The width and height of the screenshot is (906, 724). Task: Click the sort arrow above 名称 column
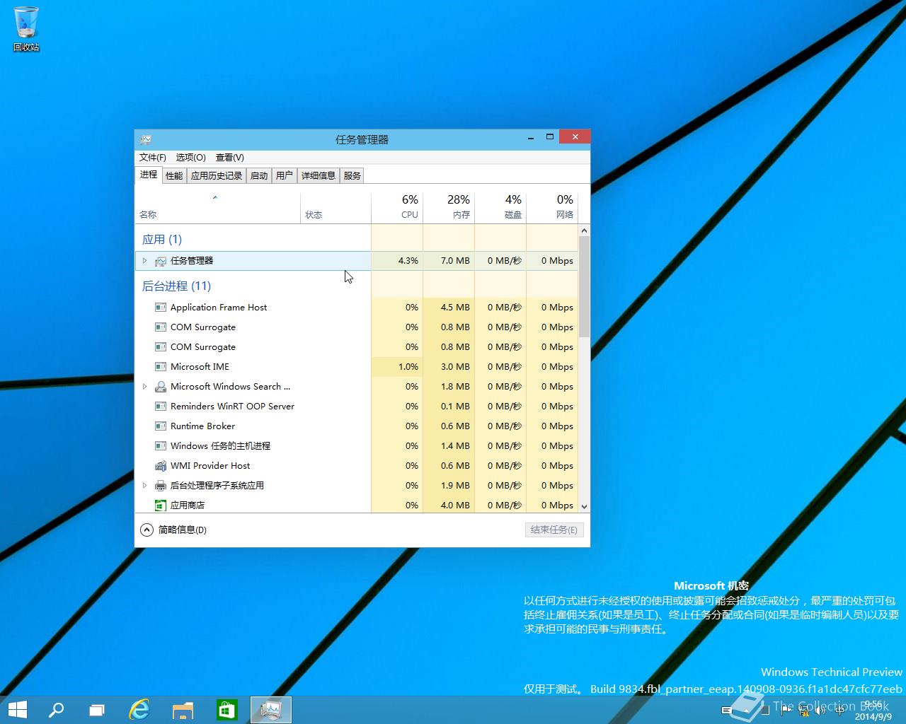(215, 197)
